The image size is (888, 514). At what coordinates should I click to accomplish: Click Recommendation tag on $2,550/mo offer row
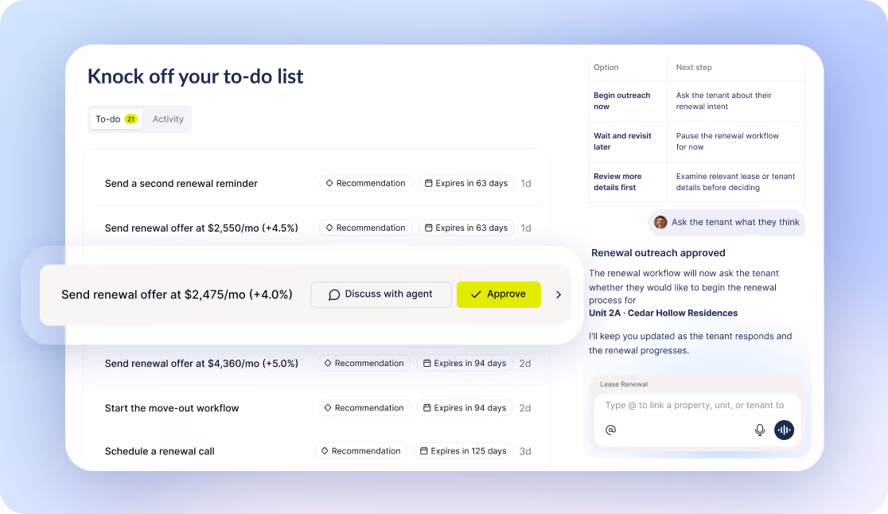pyautogui.click(x=366, y=228)
